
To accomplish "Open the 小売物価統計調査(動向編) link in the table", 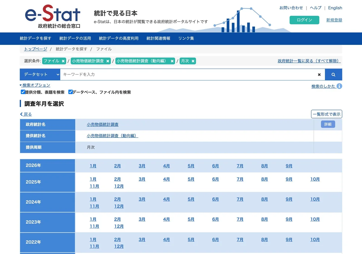I will tap(113, 136).
